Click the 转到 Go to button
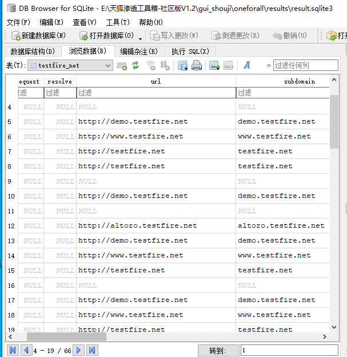 pyautogui.click(x=218, y=351)
